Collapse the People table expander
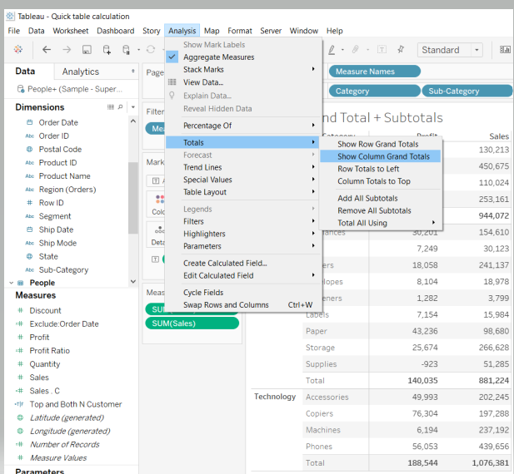 (x=8, y=283)
